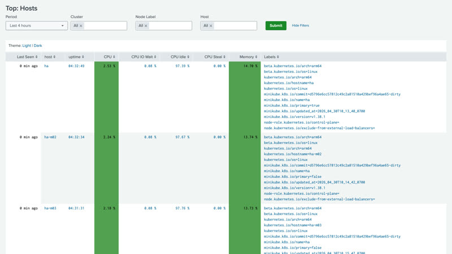Open host link ha
Image resolution: width=452 pixels, height=254 pixels.
click(x=46, y=66)
